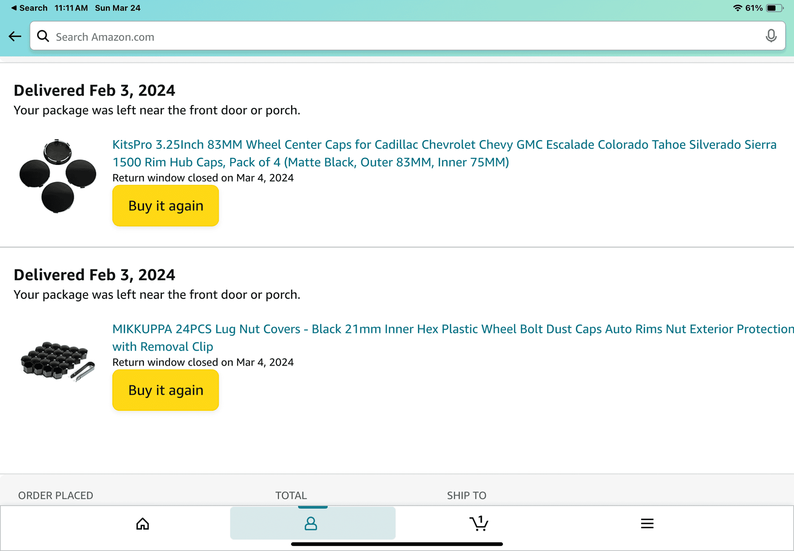Screen dimensions: 794x551
Task: Click the magnifying glass search icon
Action: [43, 36]
